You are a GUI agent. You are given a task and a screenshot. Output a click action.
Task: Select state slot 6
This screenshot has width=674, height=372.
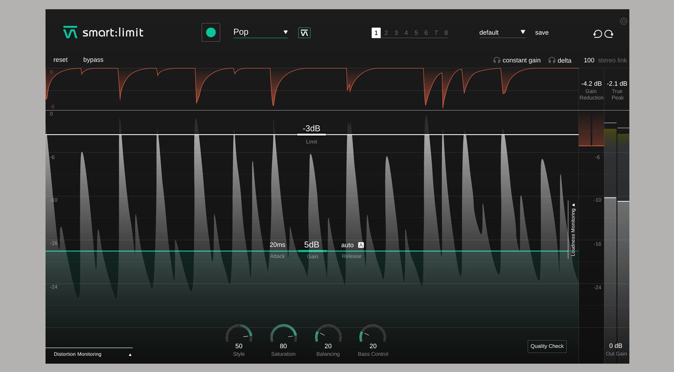(426, 33)
